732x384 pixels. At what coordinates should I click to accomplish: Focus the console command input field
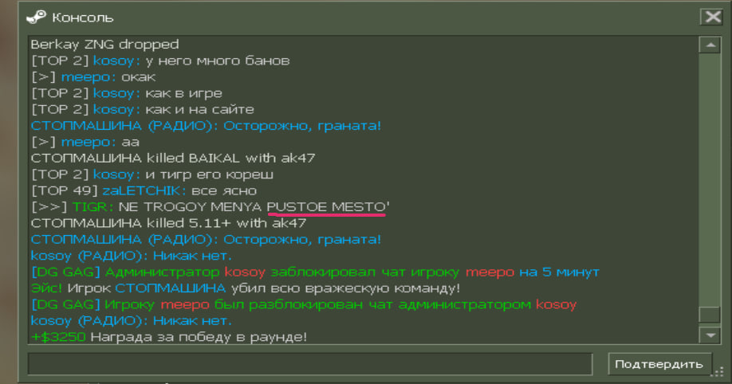[310, 364]
